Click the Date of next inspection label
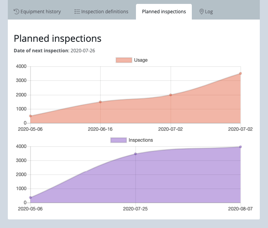Viewport: 268px width, 228px height. coord(41,51)
